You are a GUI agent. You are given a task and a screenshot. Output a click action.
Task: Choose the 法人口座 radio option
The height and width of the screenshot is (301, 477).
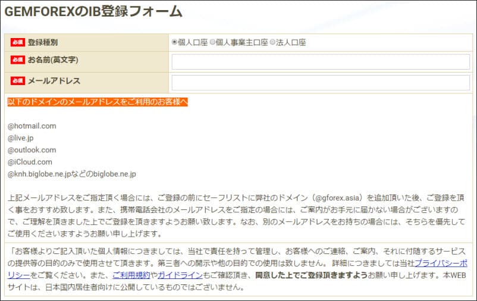[x=272, y=42]
